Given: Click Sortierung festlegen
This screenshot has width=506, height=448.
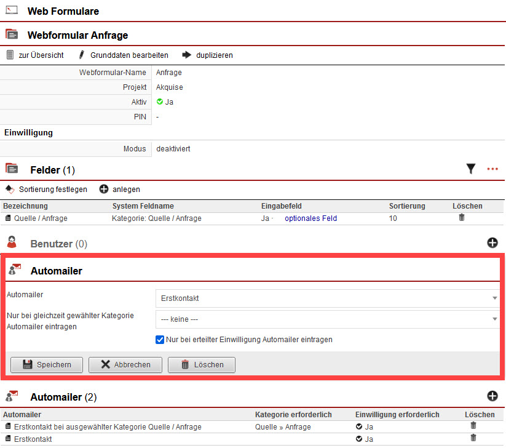Looking at the screenshot, I should [x=53, y=190].
